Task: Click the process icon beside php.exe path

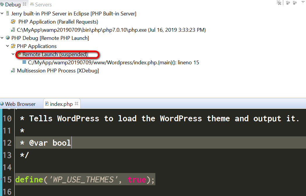Action: point(13,30)
